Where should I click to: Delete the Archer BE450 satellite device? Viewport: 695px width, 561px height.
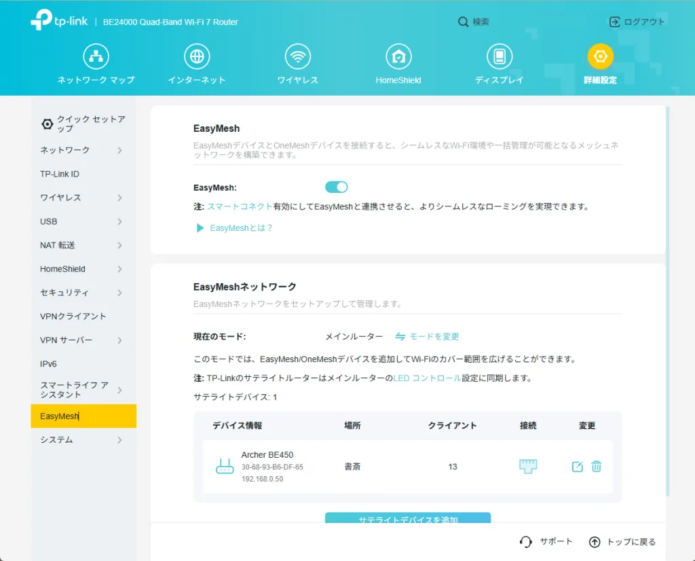597,466
